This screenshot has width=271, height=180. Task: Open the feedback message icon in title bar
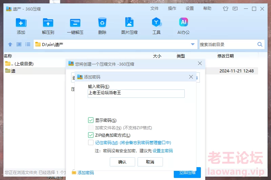(x=235, y=9)
